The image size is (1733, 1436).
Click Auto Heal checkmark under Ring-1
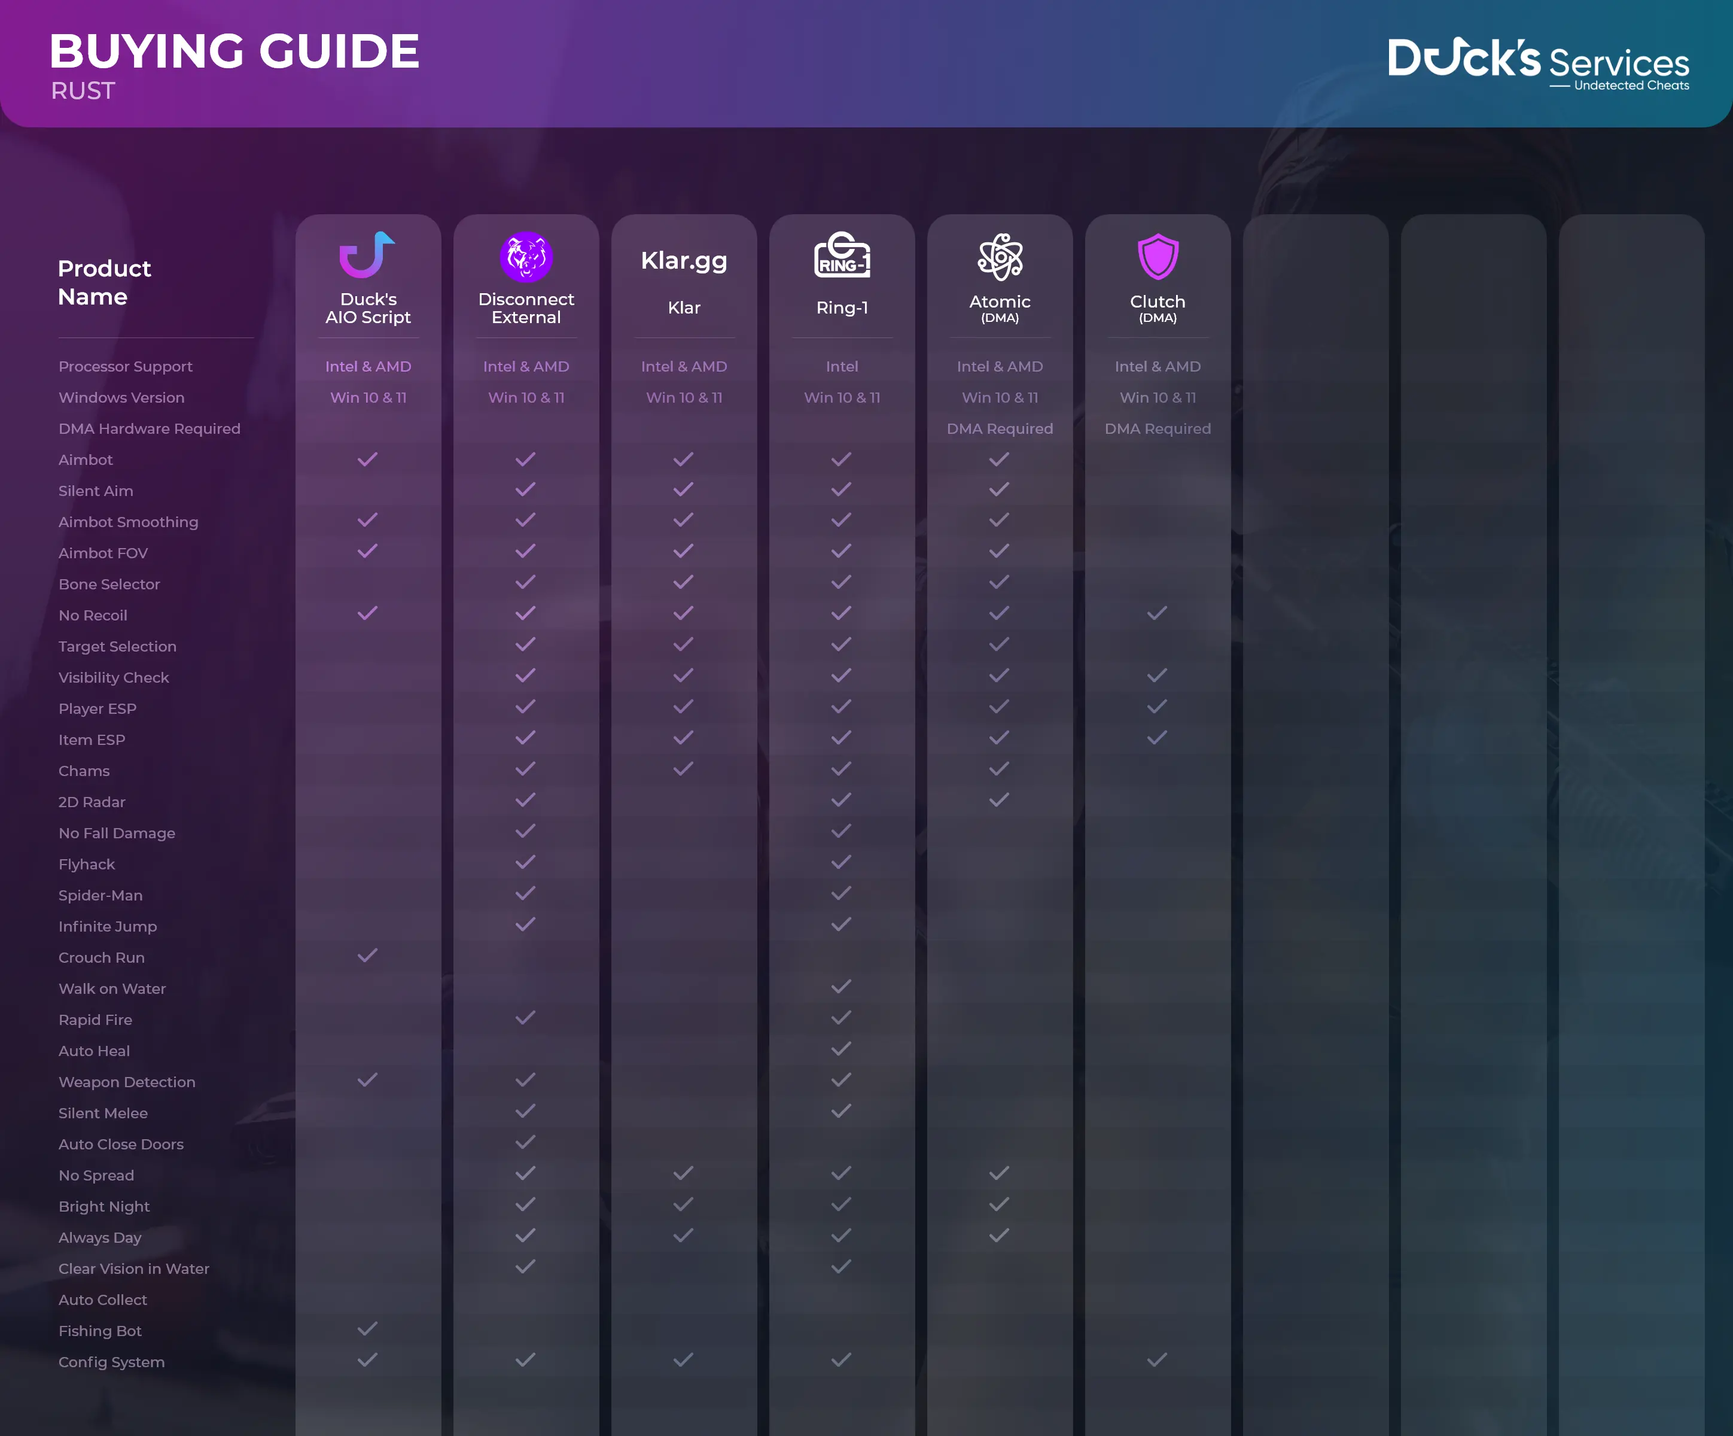coord(841,1048)
